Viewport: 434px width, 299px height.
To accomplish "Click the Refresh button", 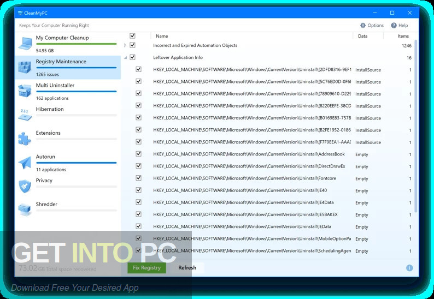I will click(x=187, y=268).
